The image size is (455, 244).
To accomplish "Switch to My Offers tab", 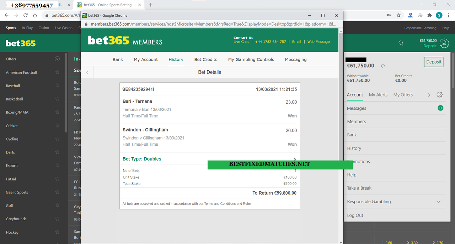I will coord(403,95).
